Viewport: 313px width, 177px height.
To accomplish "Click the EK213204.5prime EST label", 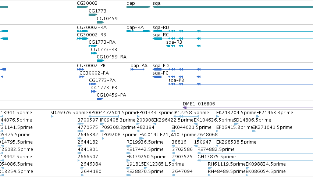I will coord(236,113).
